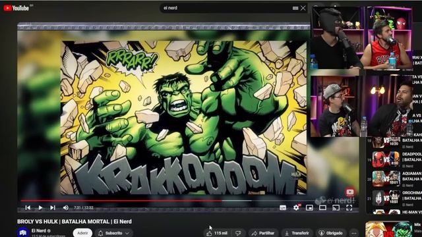Like the video with 115 mil likes
This screenshot has width=422, height=237.
point(217,233)
